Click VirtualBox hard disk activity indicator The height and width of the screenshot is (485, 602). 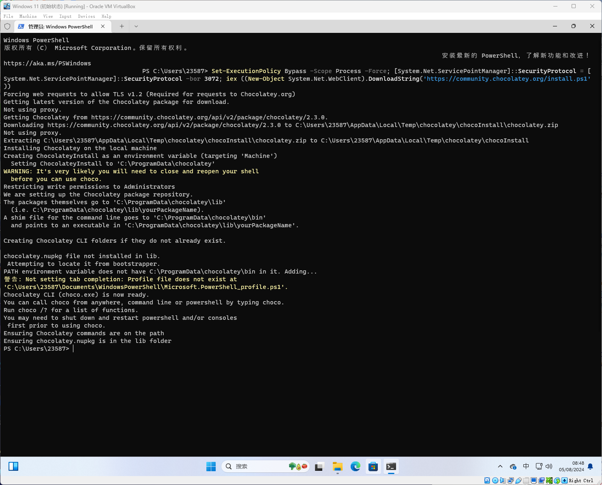coord(487,481)
